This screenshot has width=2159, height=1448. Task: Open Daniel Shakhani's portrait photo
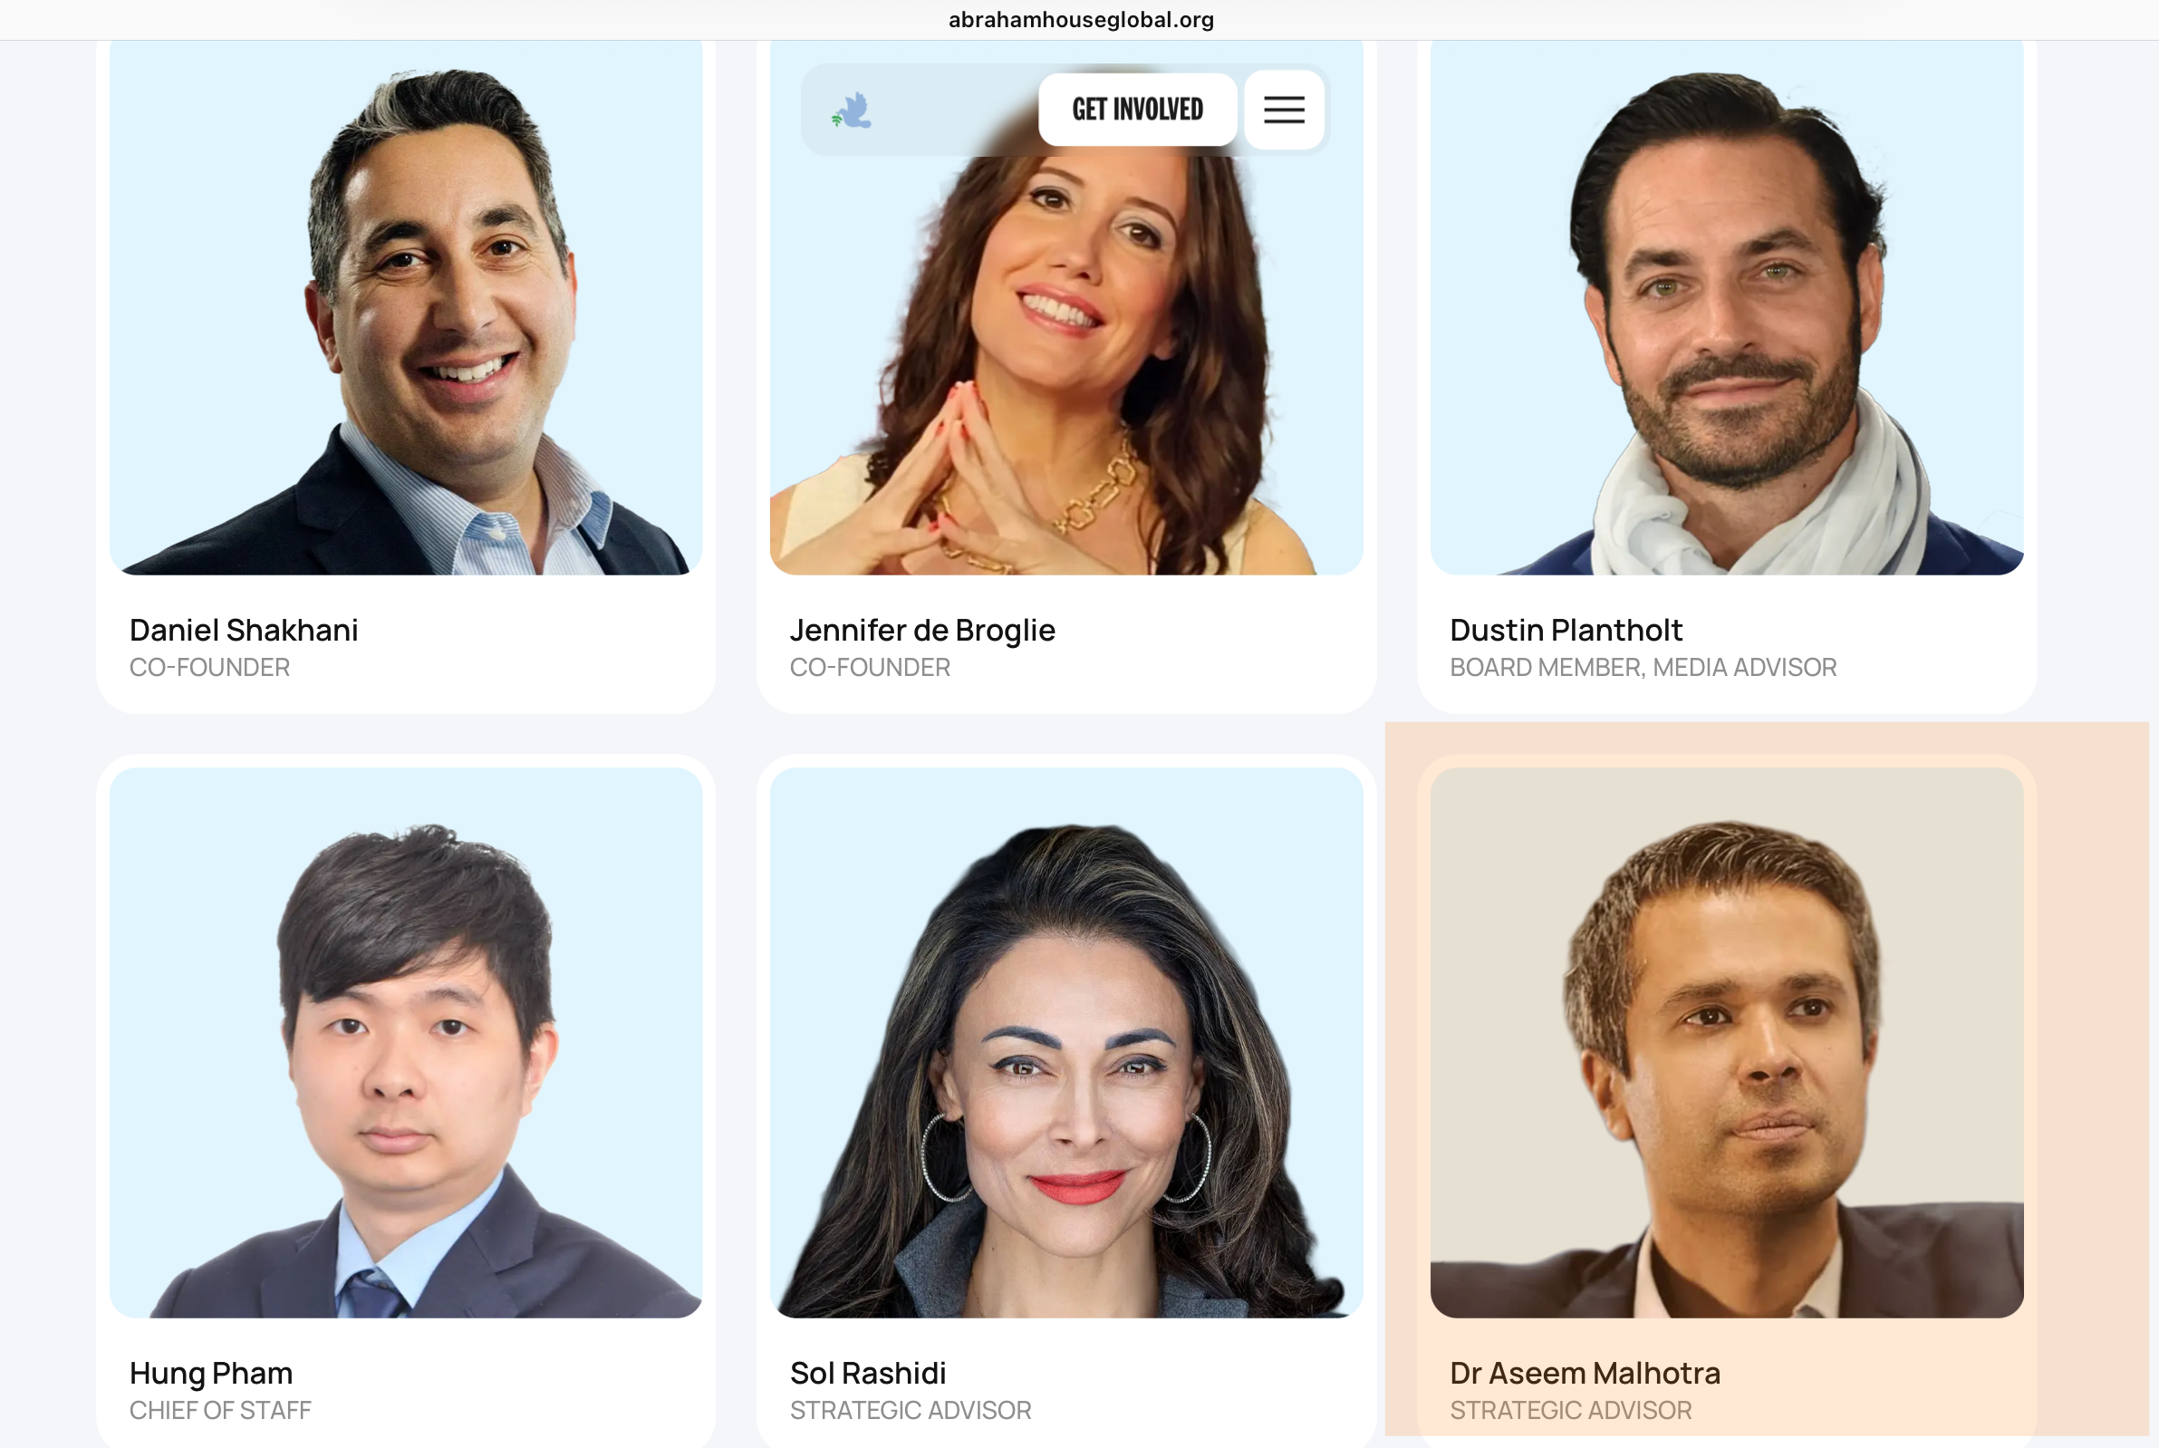pyautogui.click(x=406, y=307)
